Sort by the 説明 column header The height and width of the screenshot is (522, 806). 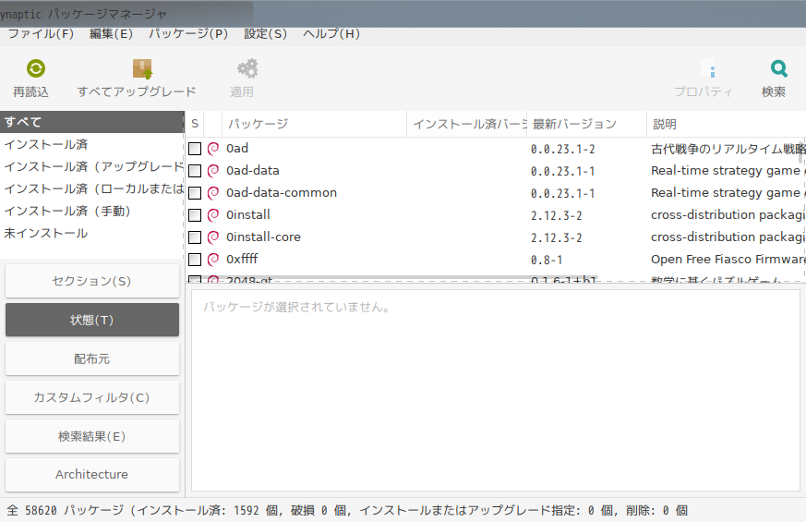point(726,124)
